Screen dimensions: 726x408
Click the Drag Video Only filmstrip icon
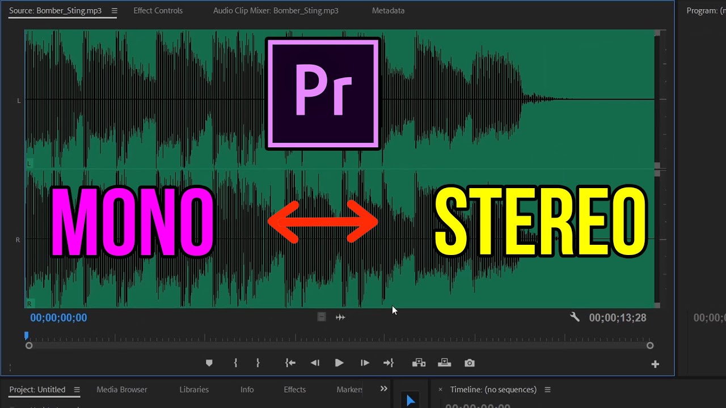click(322, 317)
